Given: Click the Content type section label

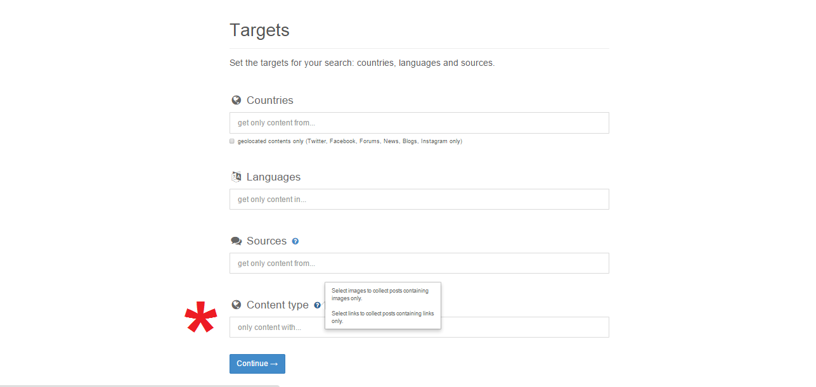Looking at the screenshot, I should pos(277,305).
